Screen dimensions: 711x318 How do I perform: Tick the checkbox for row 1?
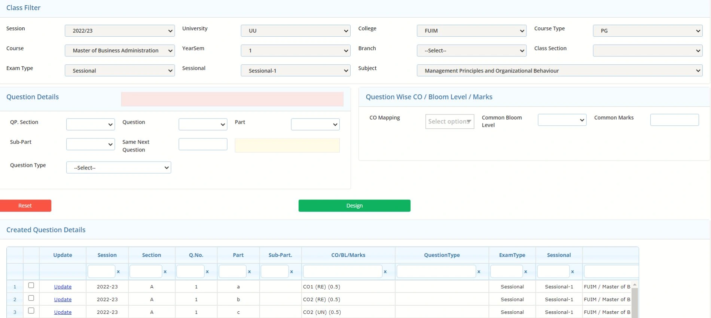coord(31,285)
